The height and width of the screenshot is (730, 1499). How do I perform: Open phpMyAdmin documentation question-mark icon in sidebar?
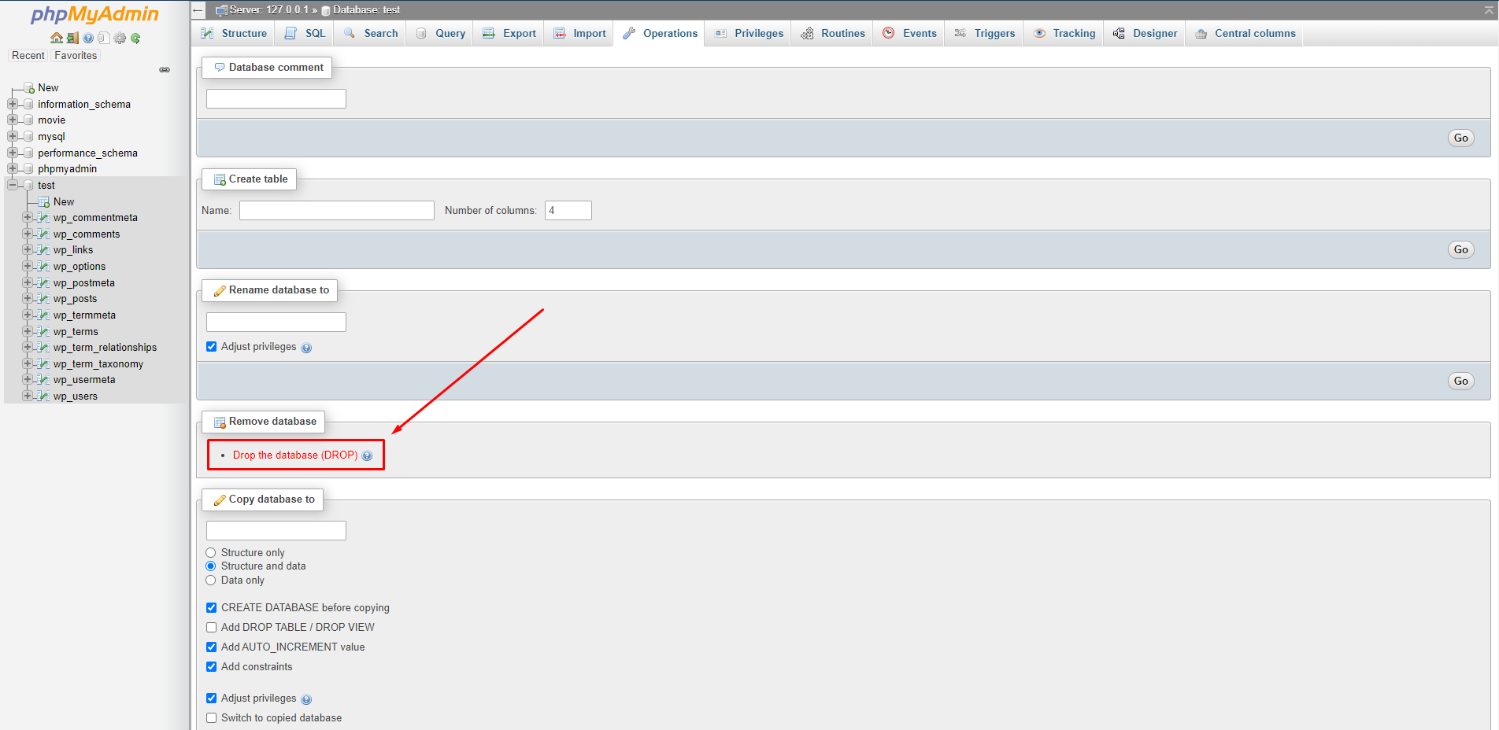88,38
